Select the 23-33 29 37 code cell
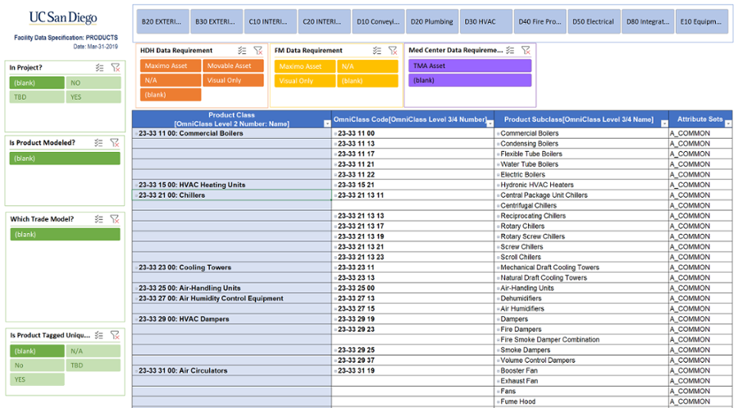The height and width of the screenshot is (408, 738). coord(412,360)
